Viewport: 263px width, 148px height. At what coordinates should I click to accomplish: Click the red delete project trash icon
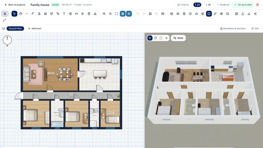(x=257, y=5)
